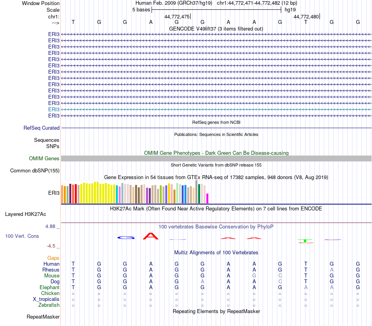This screenshot has height=326, width=372.
Task: Click the SNPs track label
Action: (x=53, y=146)
